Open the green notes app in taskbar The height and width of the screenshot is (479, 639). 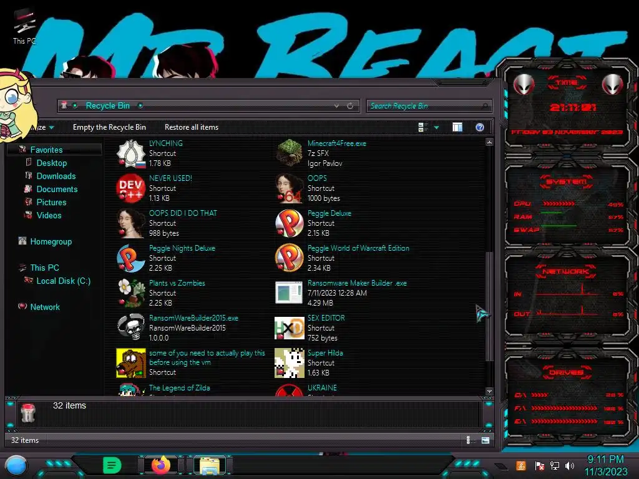click(x=112, y=465)
